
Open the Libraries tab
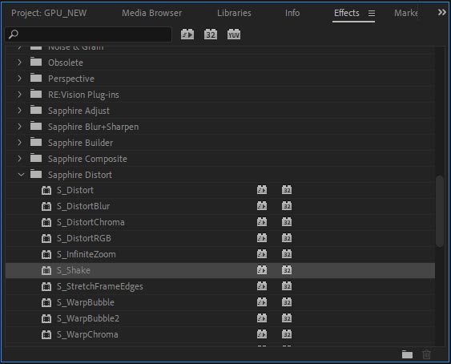pyautogui.click(x=234, y=13)
